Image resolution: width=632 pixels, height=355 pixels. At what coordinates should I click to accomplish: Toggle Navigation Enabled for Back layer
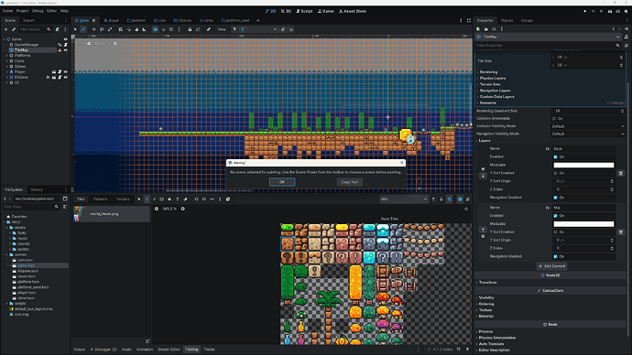pyautogui.click(x=555, y=198)
